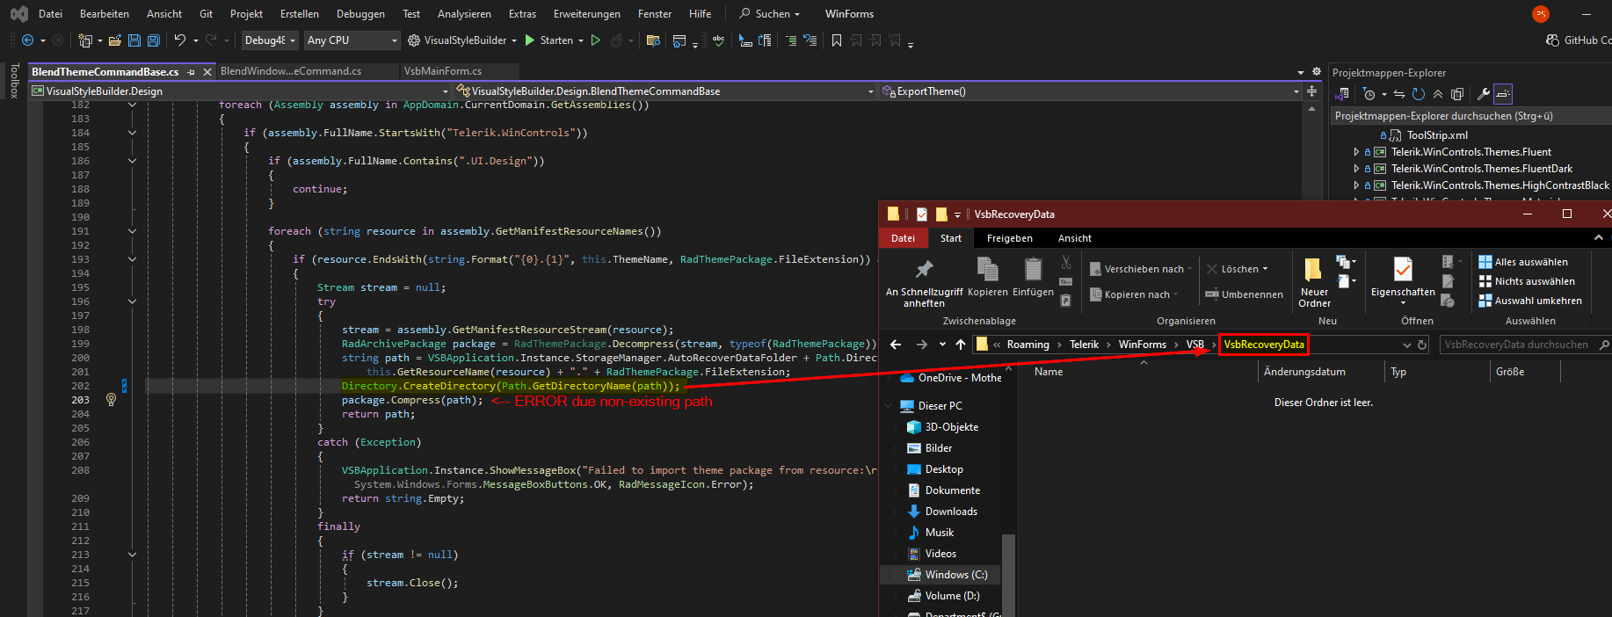Open properties with the wrench icon
Screen dimensions: 1612x617
click(1484, 94)
